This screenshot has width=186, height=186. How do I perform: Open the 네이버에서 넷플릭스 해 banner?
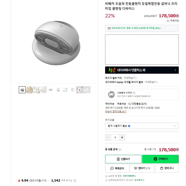point(142,70)
